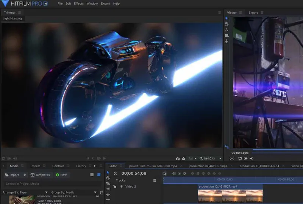
Task: Switch media to list view
Action: coord(92,175)
